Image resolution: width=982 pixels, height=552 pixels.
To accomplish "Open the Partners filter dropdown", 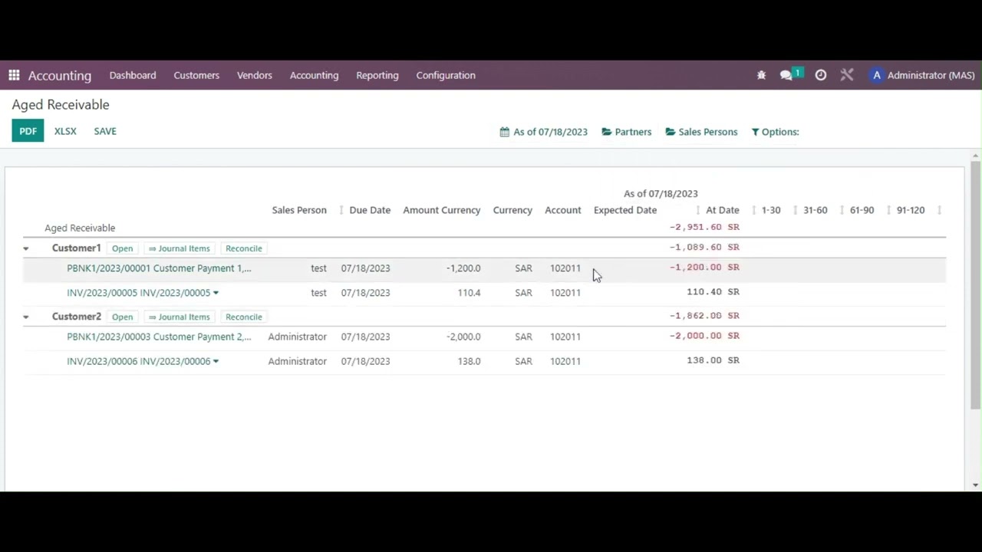I will point(627,132).
